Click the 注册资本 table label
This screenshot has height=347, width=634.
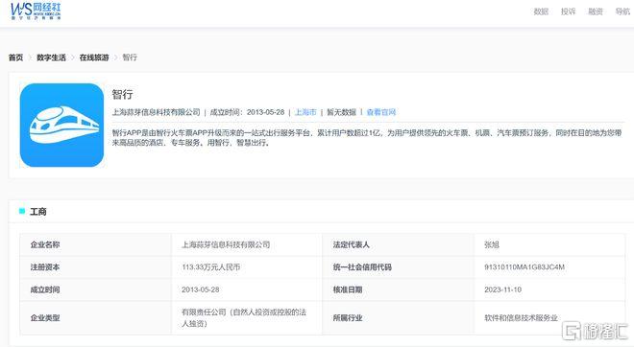coord(45,267)
